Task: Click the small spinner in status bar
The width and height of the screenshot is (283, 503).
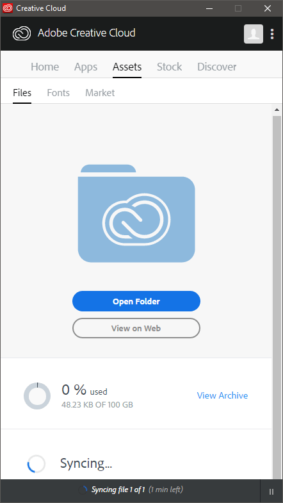Action: [83, 490]
